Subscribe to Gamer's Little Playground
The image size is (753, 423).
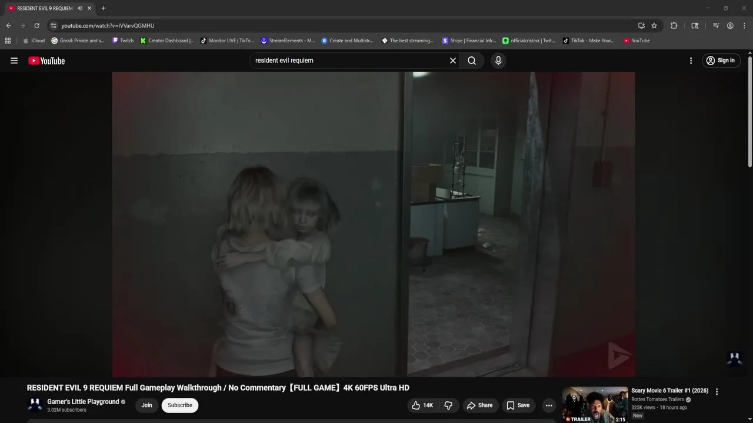[180, 405]
